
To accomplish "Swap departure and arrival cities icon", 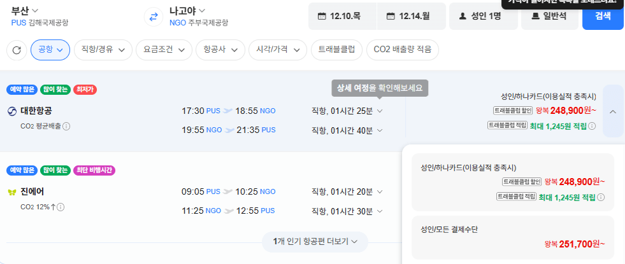I will tap(154, 17).
